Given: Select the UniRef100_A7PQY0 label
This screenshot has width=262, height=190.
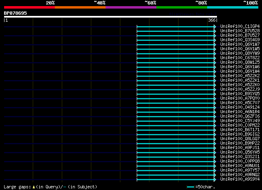Looking at the screenshot, I should point(240,98).
